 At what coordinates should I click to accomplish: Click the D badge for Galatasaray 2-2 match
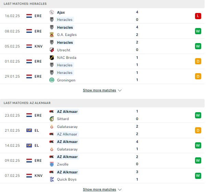(x=198, y=130)
